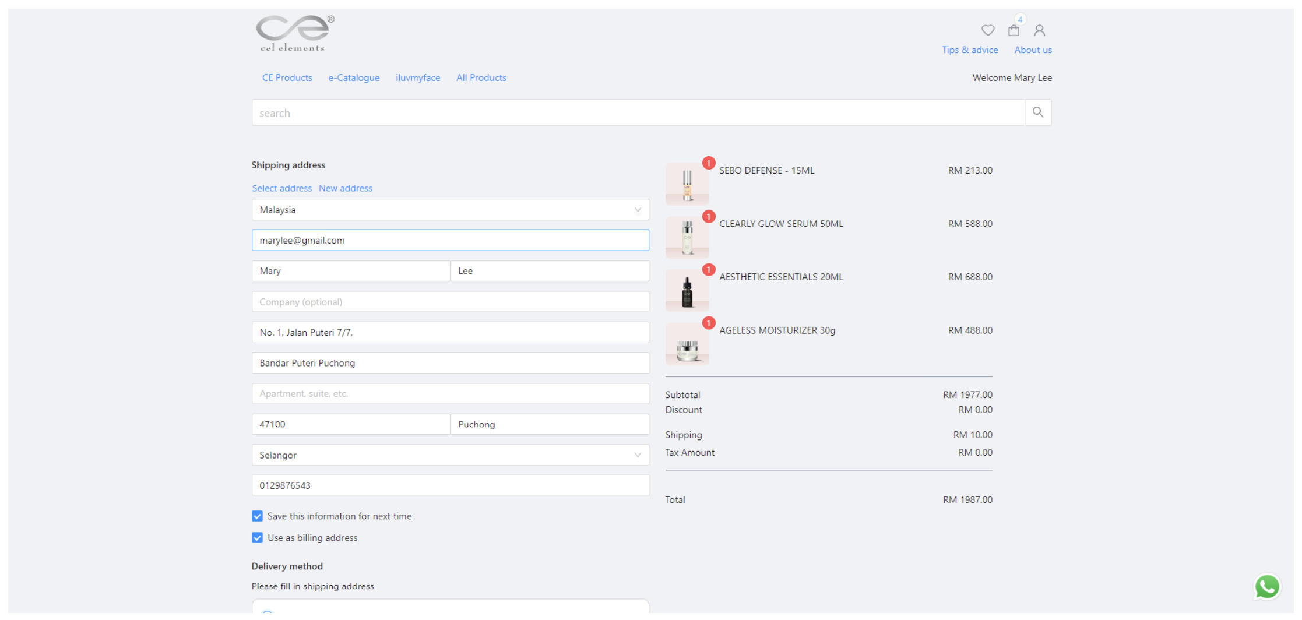Click the Delivery method heading

287,566
